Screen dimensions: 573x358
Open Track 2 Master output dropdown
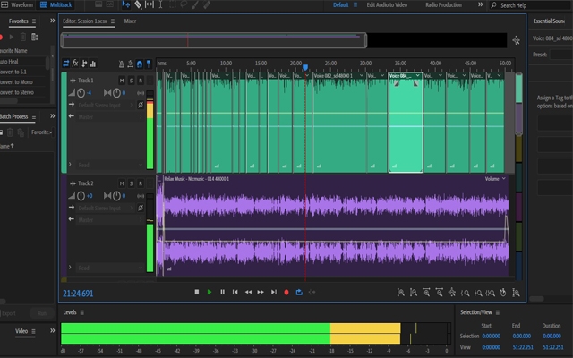[x=109, y=220]
